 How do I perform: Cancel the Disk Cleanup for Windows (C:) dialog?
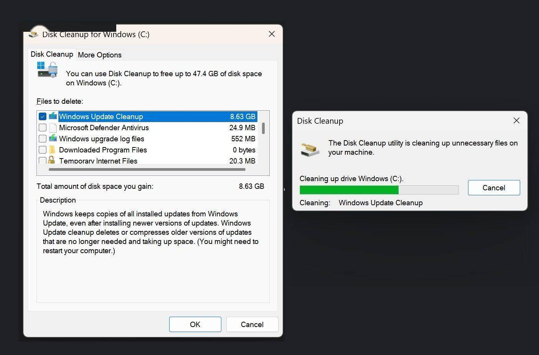(252, 324)
